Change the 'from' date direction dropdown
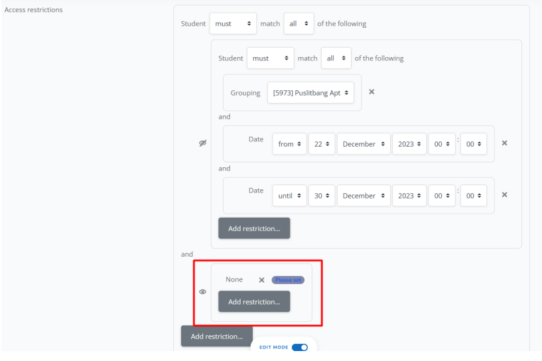The width and height of the screenshot is (542, 361). (x=289, y=144)
